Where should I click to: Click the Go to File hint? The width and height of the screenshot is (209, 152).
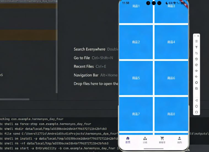[x=82, y=58]
